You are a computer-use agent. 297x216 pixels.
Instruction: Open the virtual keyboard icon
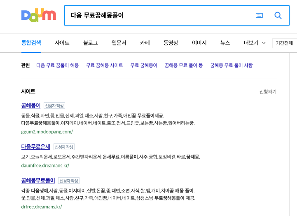coord(259,15)
